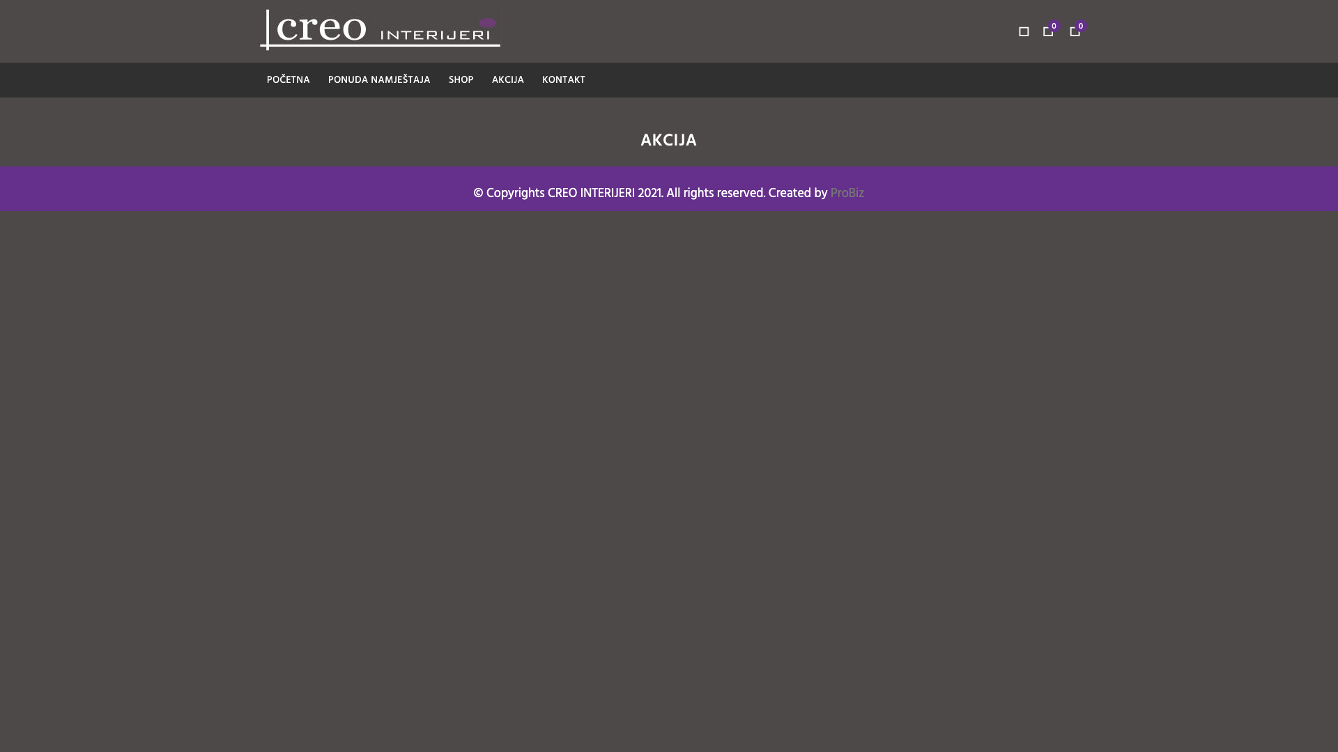This screenshot has width=1338, height=752.
Task: Click the 'All rights reserved' footer text
Action: (715, 194)
